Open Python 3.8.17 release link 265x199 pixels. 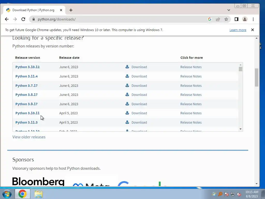pos(27,95)
